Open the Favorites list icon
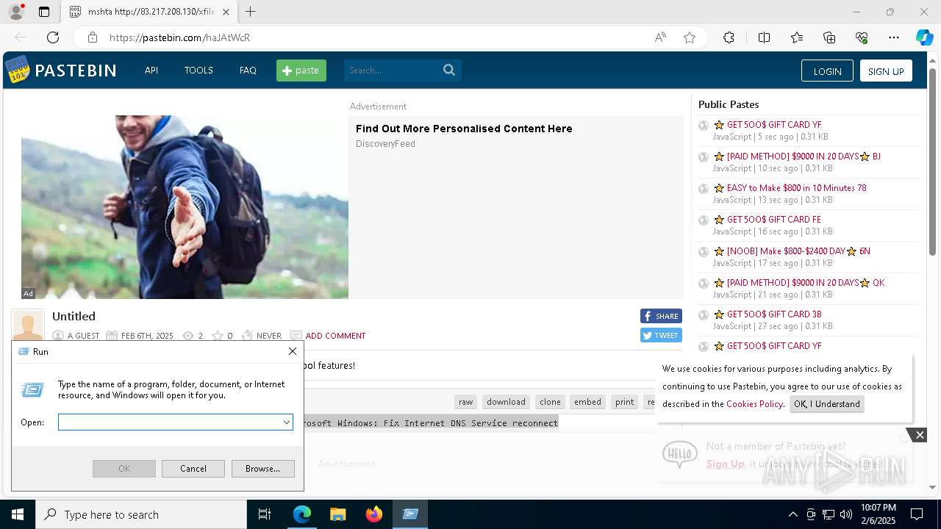The image size is (941, 529). pos(797,37)
